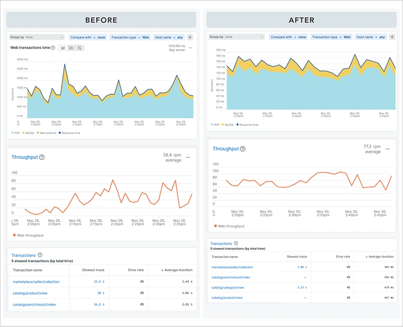Open Group by dropdown in BEFORE panel
The width and height of the screenshot is (403, 327).
[x=37, y=37]
